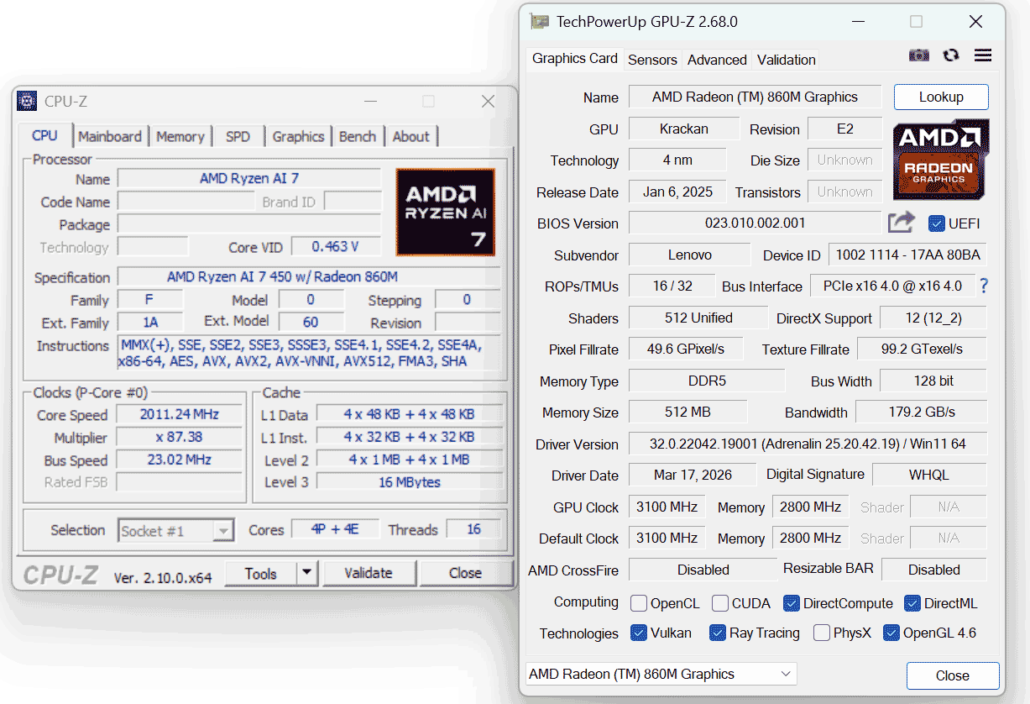Screen dimensions: 1030x704
Task: Click the GPU-Z refresh icon
Action: click(951, 55)
